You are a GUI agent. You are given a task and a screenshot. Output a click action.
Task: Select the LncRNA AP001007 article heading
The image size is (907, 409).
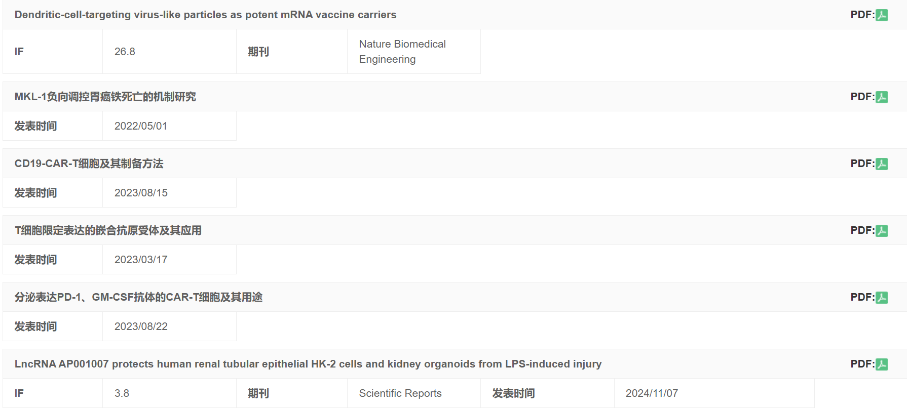pyautogui.click(x=308, y=363)
